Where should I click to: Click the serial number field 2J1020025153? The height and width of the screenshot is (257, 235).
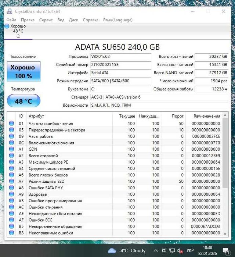point(121,65)
